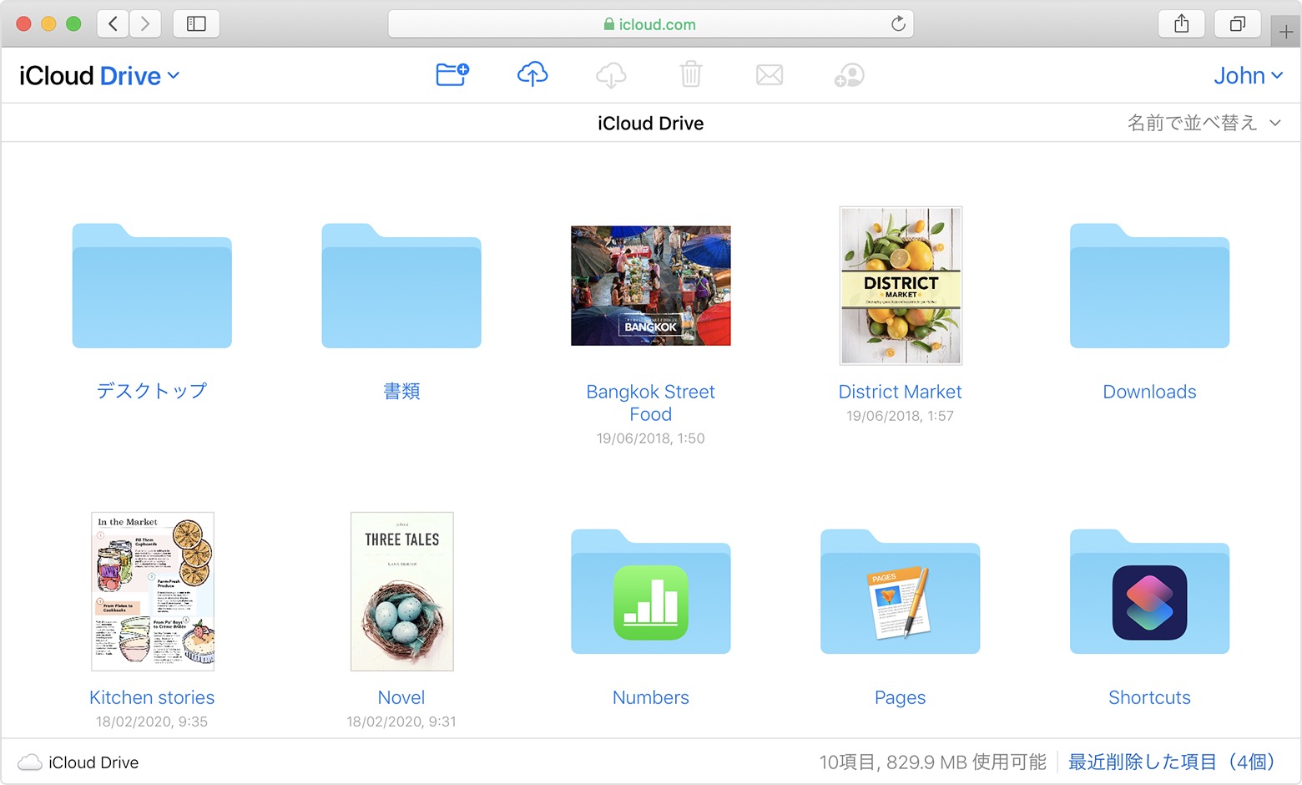Click the Kitchen stories file name
The image size is (1302, 785).
[152, 697]
